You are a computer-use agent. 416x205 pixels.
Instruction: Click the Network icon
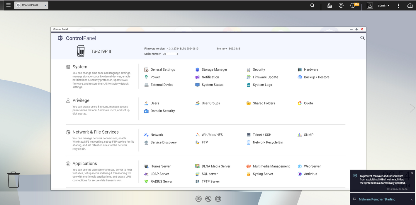point(146,135)
